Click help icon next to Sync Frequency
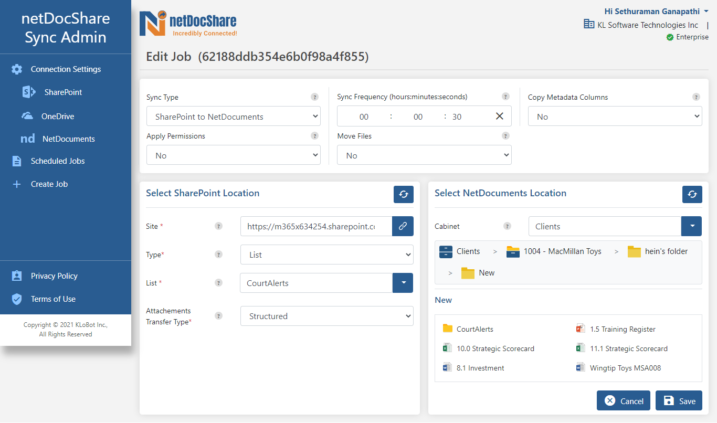Image resolution: width=717 pixels, height=423 pixels. [505, 97]
